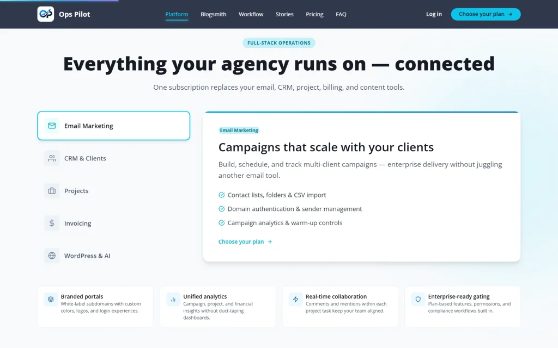Screen dimensions: 558x348
Task: Click the Unified analytics title
Action: (x=205, y=296)
